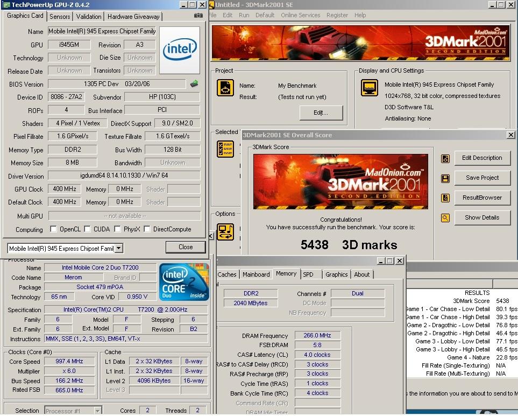Switch to the Graphics Card tab

(25, 16)
